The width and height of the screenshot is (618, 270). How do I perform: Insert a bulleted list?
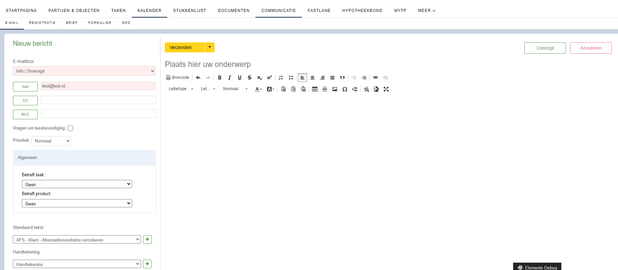pos(291,78)
